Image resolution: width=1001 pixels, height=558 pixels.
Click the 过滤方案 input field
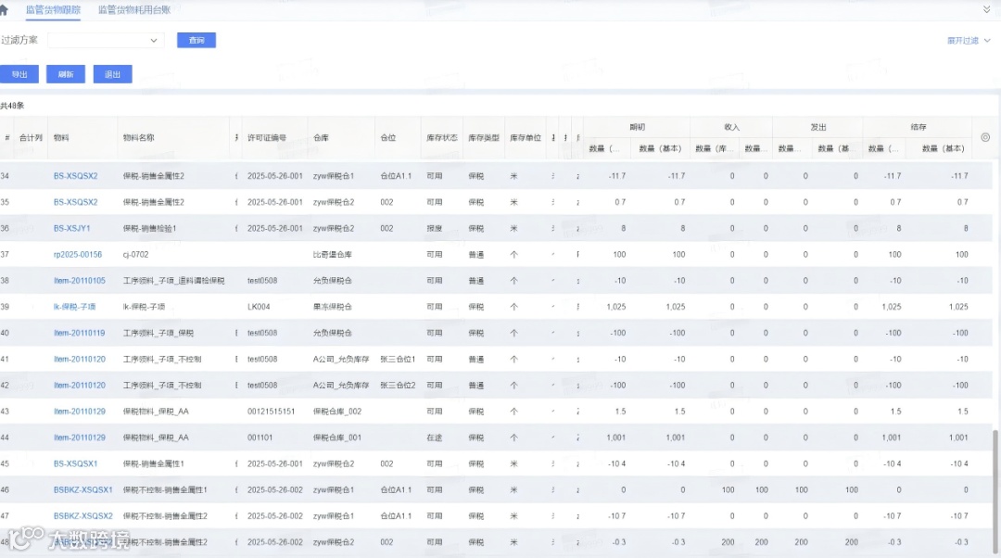point(106,40)
